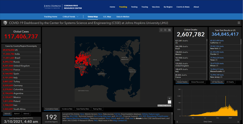Select India in the cases list

tap(21, 54)
